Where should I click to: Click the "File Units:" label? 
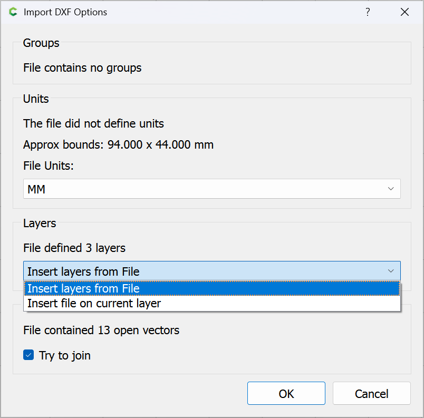[49, 166]
